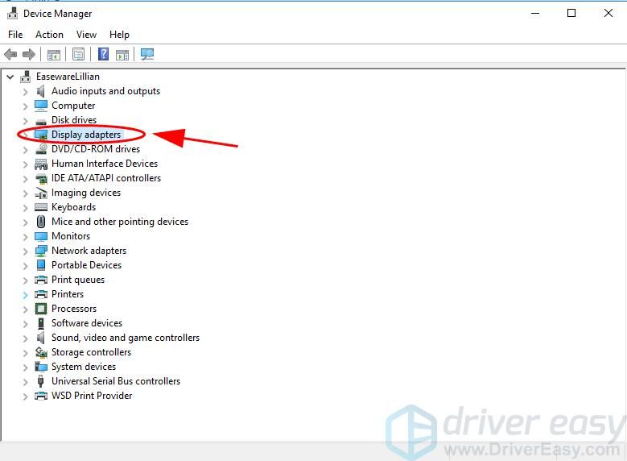Expand the Display adapters category
This screenshot has height=461, width=627.
pos(25,135)
